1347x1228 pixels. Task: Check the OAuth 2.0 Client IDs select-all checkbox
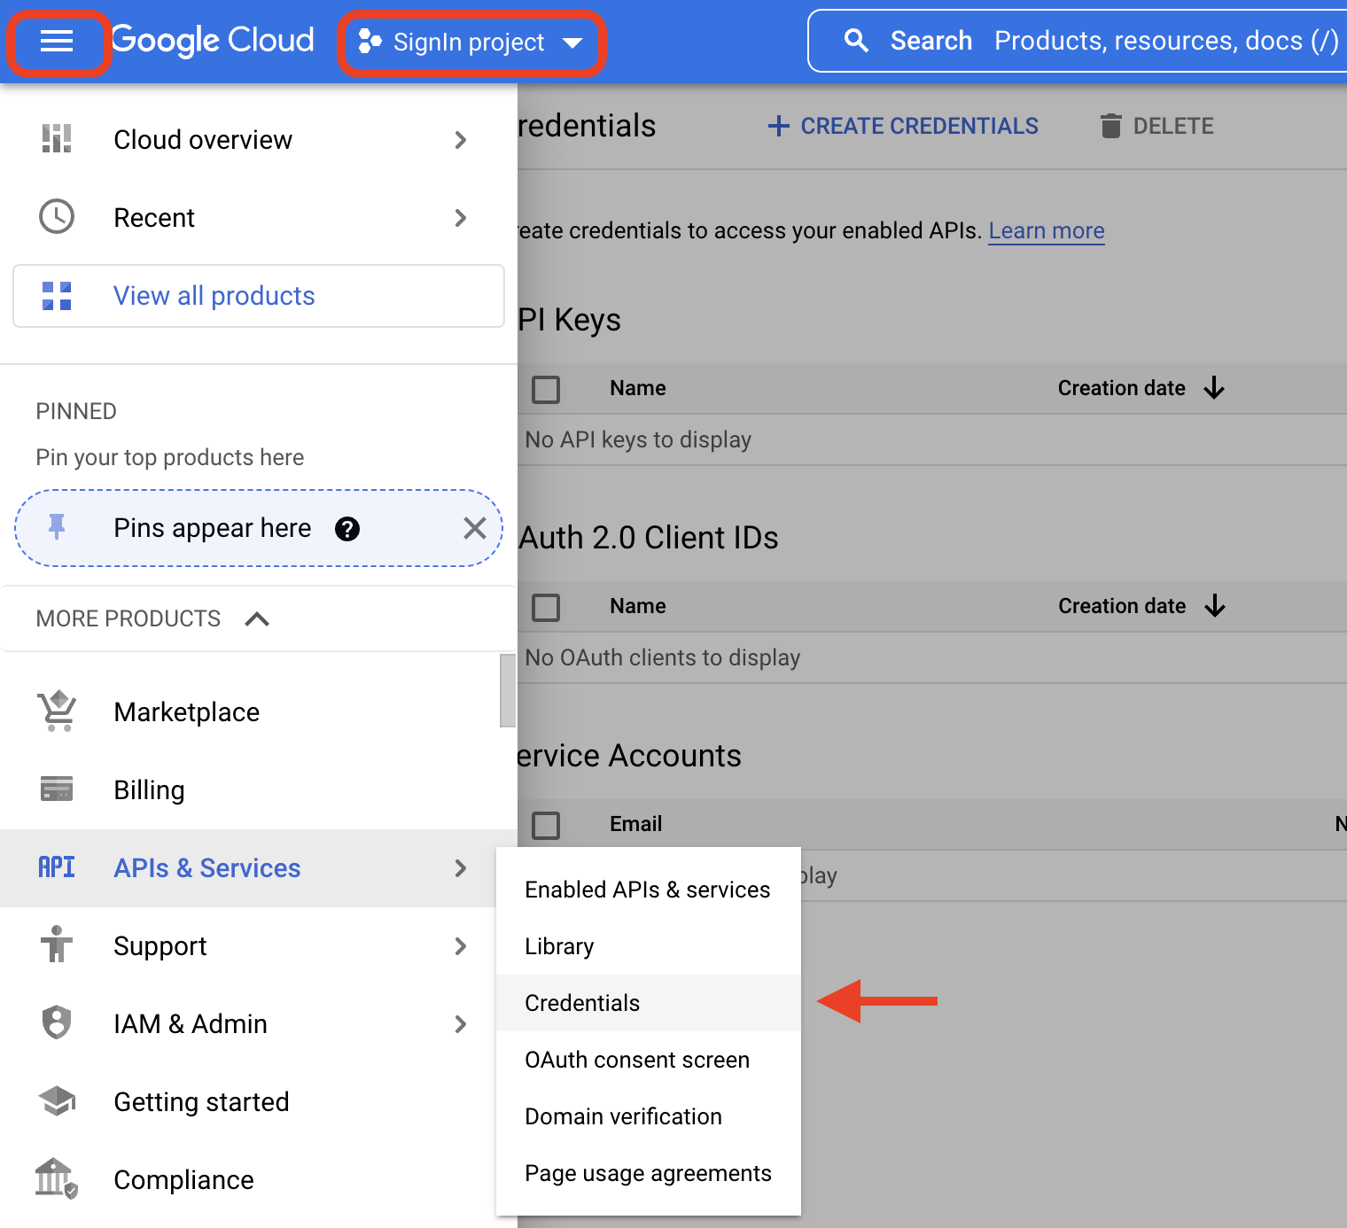546,607
